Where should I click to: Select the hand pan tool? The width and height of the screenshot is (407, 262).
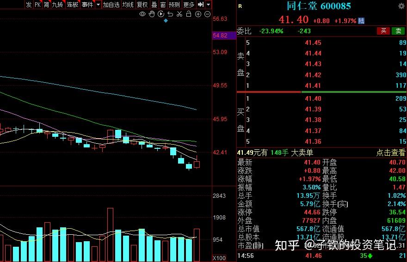(x=152, y=14)
